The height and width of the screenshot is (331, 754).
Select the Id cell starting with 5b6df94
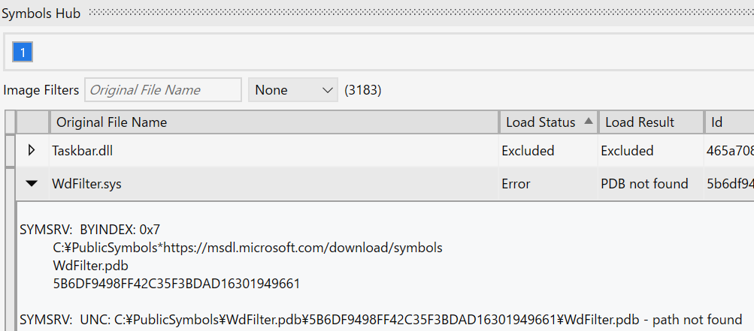click(729, 184)
